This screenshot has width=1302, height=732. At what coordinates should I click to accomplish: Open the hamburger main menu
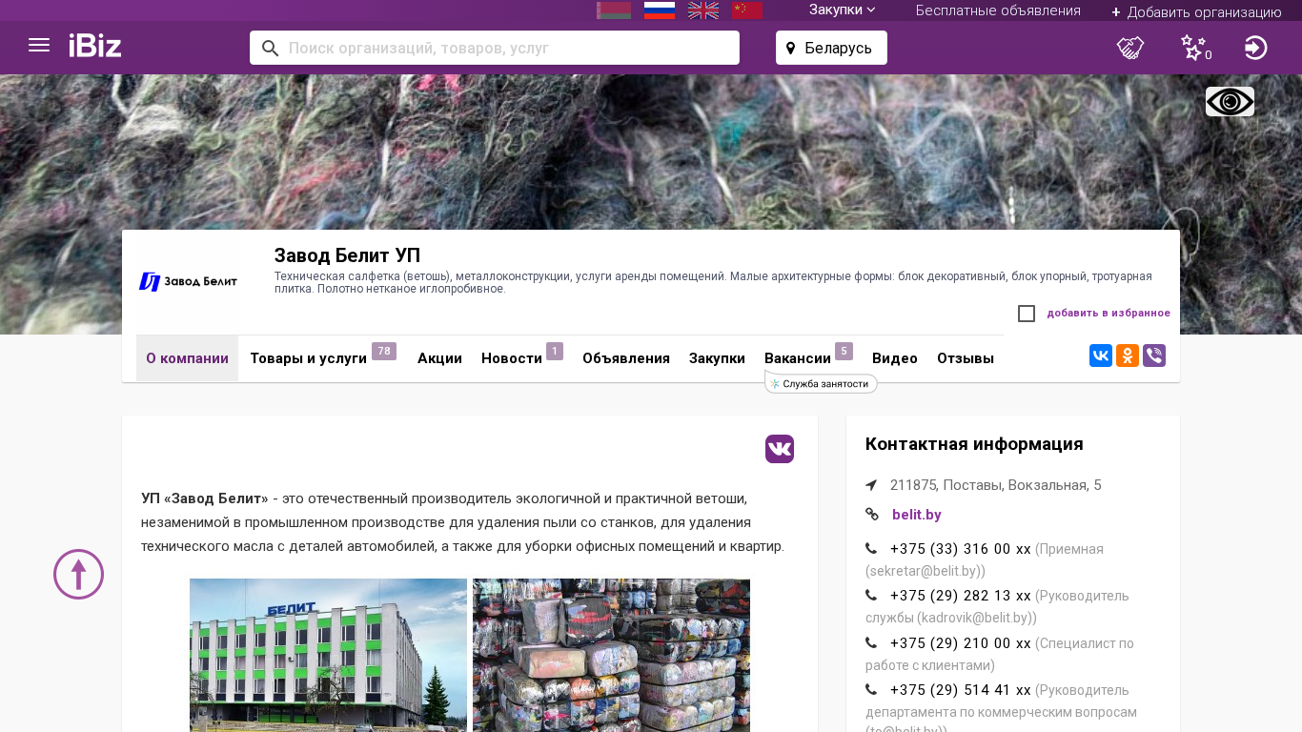click(x=39, y=45)
